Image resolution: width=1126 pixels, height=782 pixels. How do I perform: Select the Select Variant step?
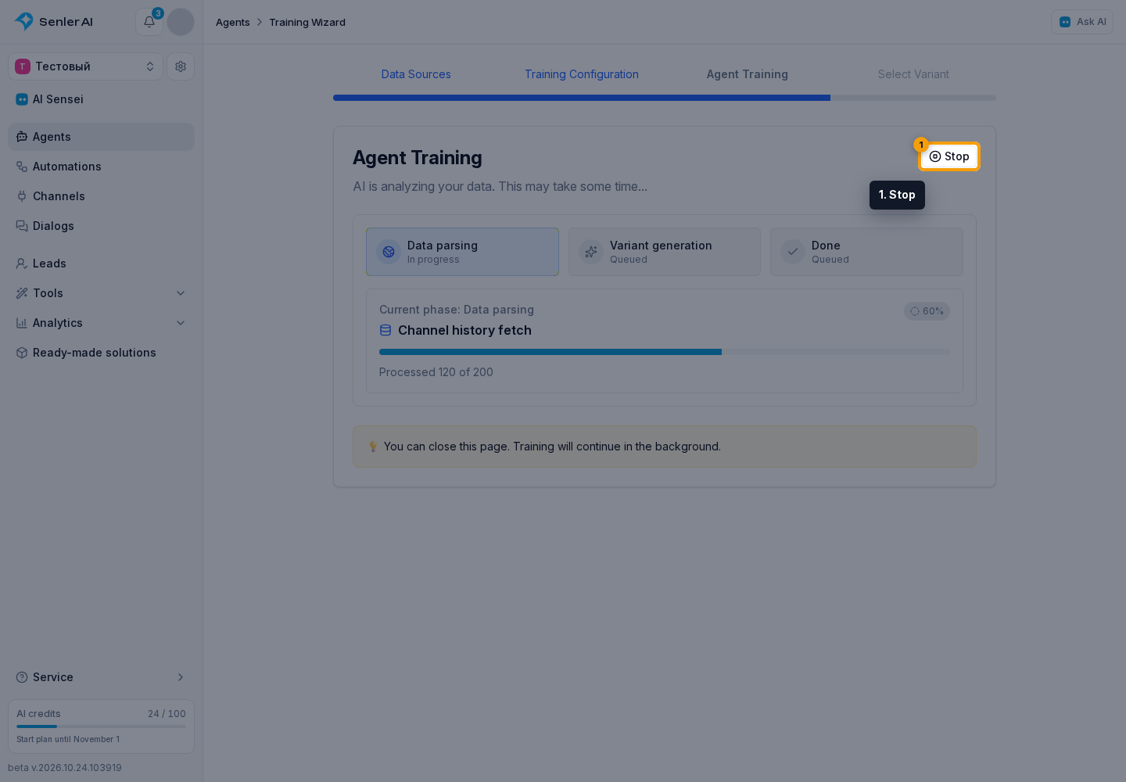point(913,74)
